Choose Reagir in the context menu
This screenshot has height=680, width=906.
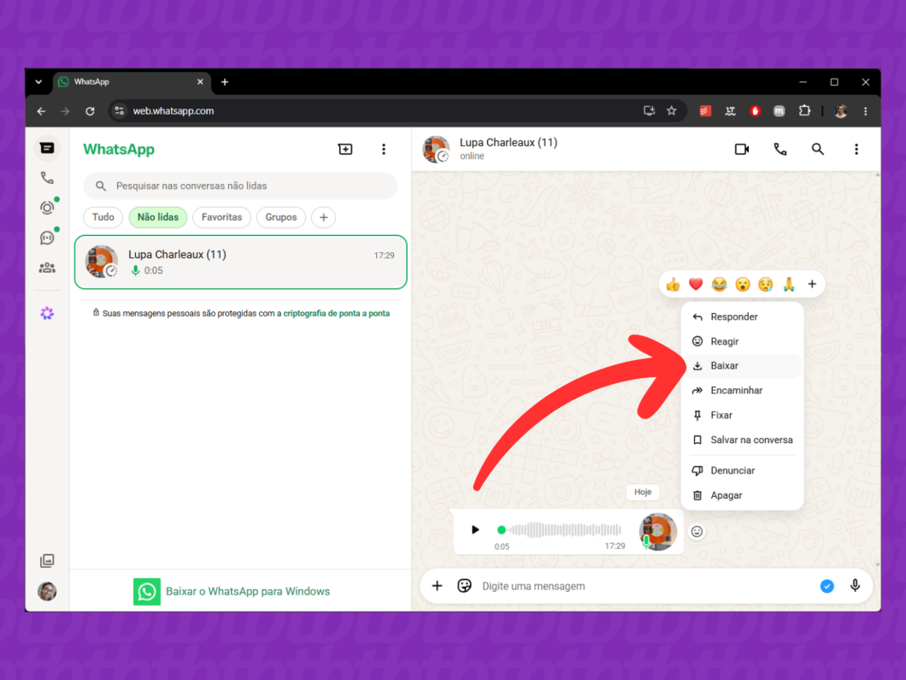click(743, 341)
